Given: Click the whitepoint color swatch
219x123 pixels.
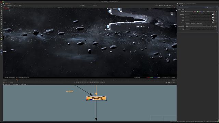Looking at the screenshot, I should [212, 15].
